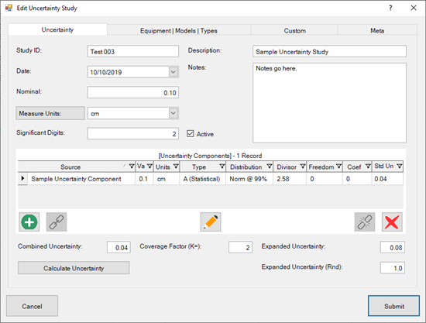Click the Significant Digits input field

tap(133, 133)
